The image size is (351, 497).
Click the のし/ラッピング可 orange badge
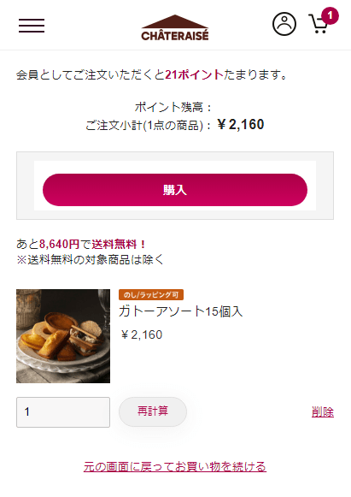click(151, 295)
